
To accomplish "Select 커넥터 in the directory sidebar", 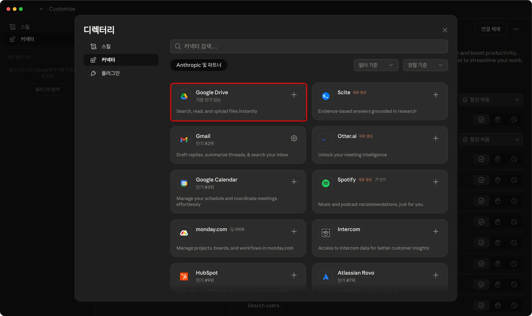I will point(121,60).
